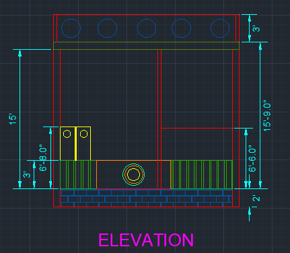Click the orange counter rectangle outline
The width and height of the screenshot is (290, 253).
click(x=133, y=174)
